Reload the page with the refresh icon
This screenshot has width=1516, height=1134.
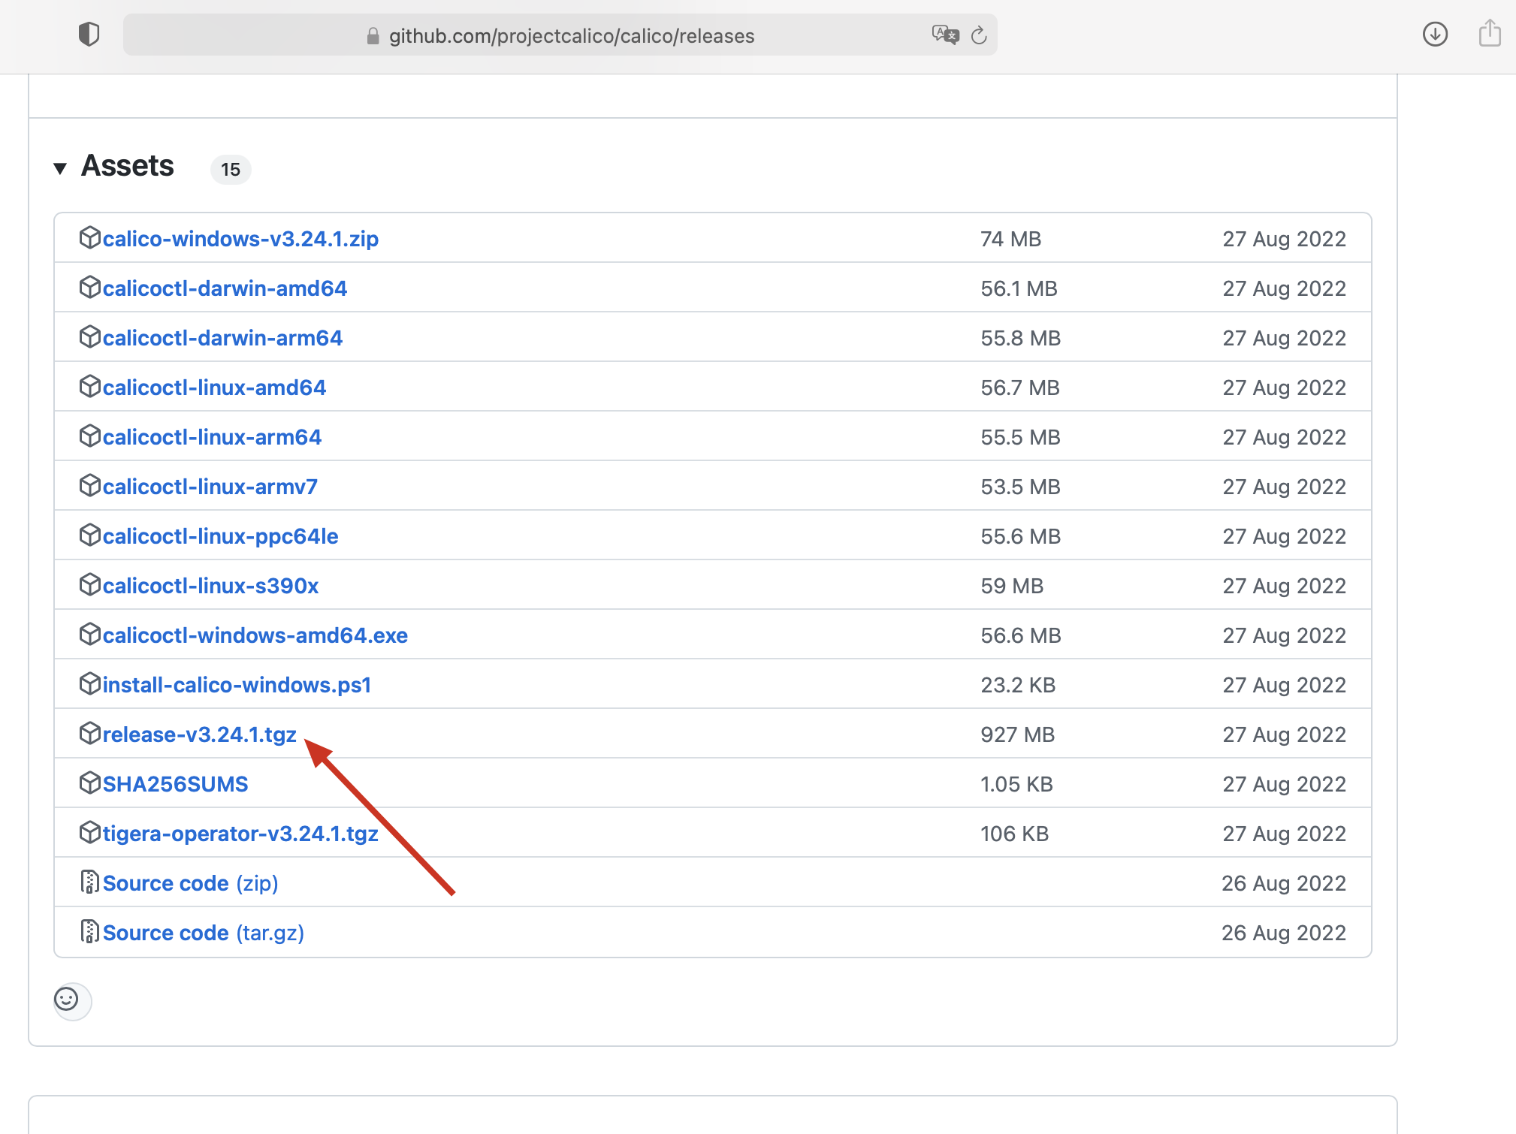point(979,35)
